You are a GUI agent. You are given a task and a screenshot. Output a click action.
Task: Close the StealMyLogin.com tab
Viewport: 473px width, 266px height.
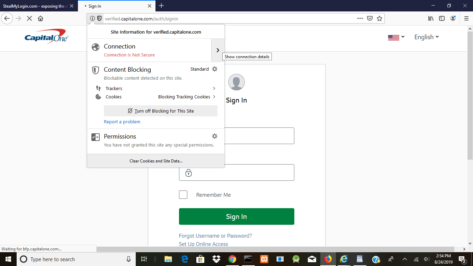click(x=72, y=6)
